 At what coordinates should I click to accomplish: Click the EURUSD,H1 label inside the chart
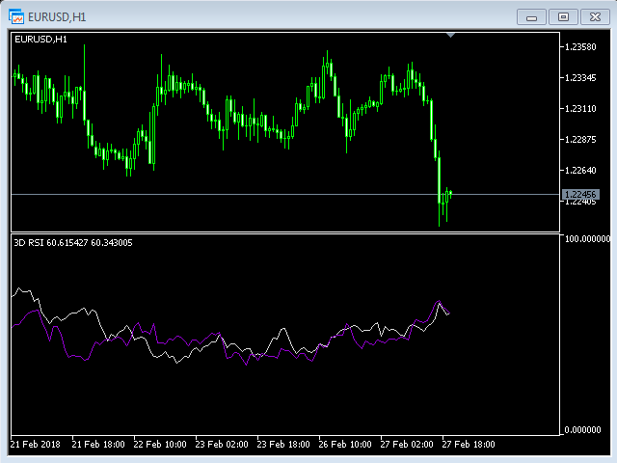point(40,40)
